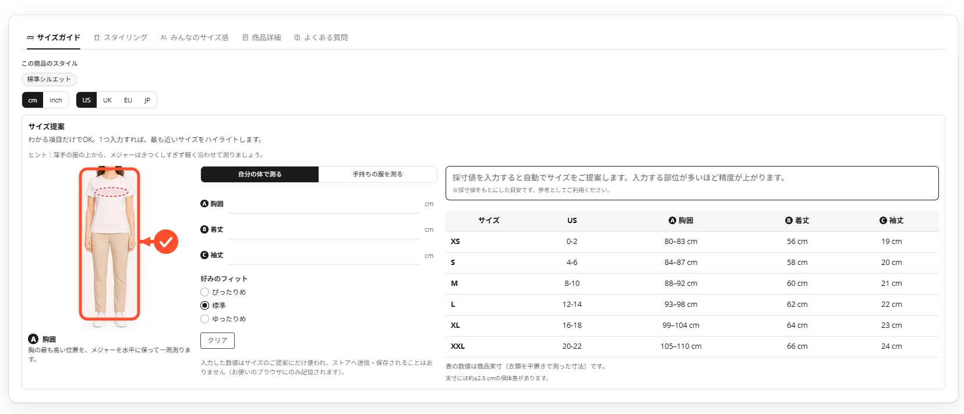Click the 胸囲 measurement input field
Screen dimensions: 964x414
pyautogui.click(x=324, y=204)
